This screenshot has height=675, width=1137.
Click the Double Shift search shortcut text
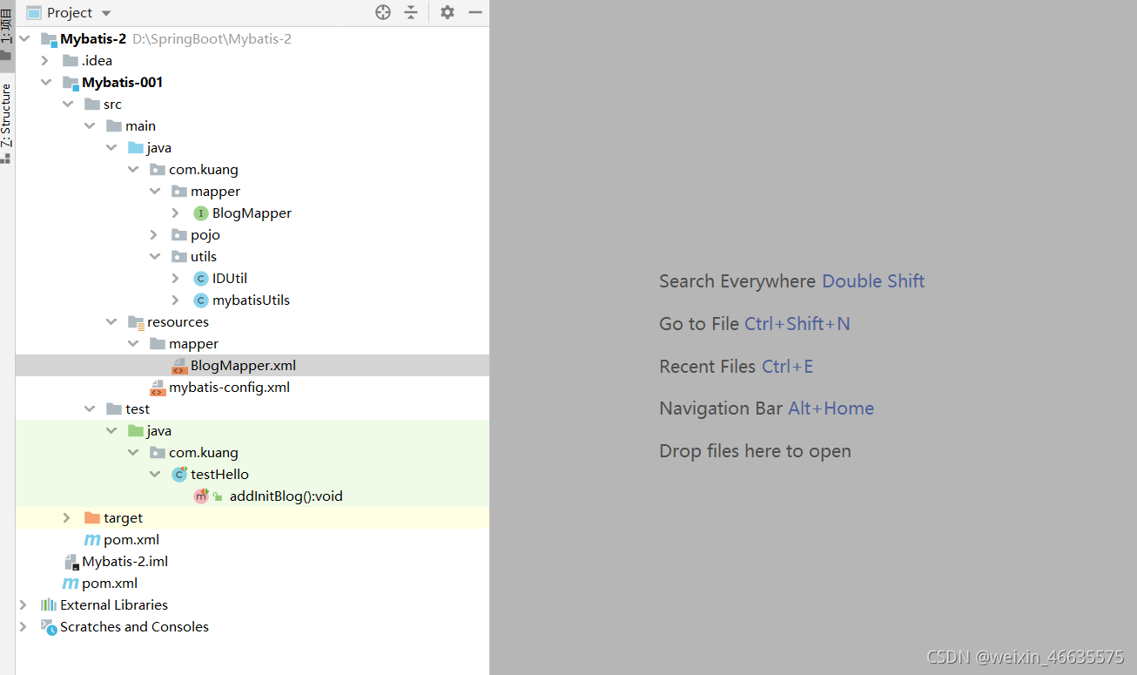click(873, 281)
